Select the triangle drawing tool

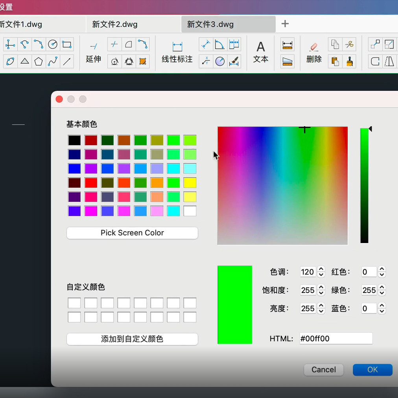point(25,61)
